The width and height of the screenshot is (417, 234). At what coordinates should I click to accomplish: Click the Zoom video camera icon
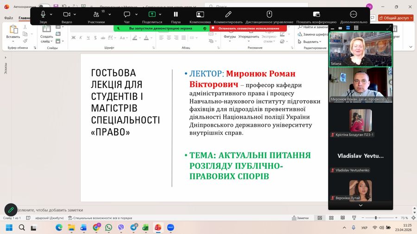(x=66, y=15)
